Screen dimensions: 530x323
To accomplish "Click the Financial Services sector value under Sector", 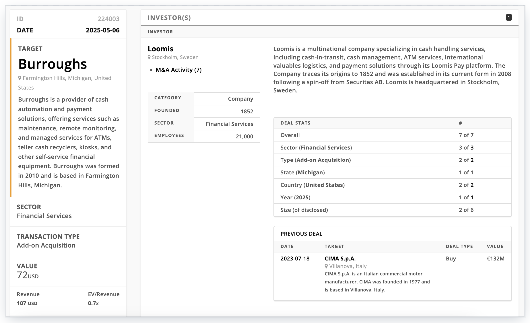I will pos(44,216).
